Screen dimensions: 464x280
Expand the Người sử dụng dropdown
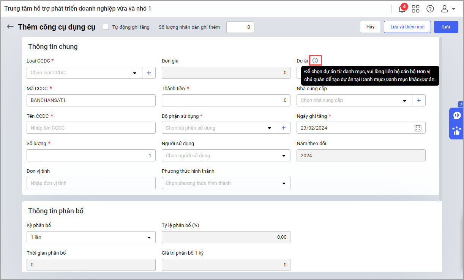[284, 156]
